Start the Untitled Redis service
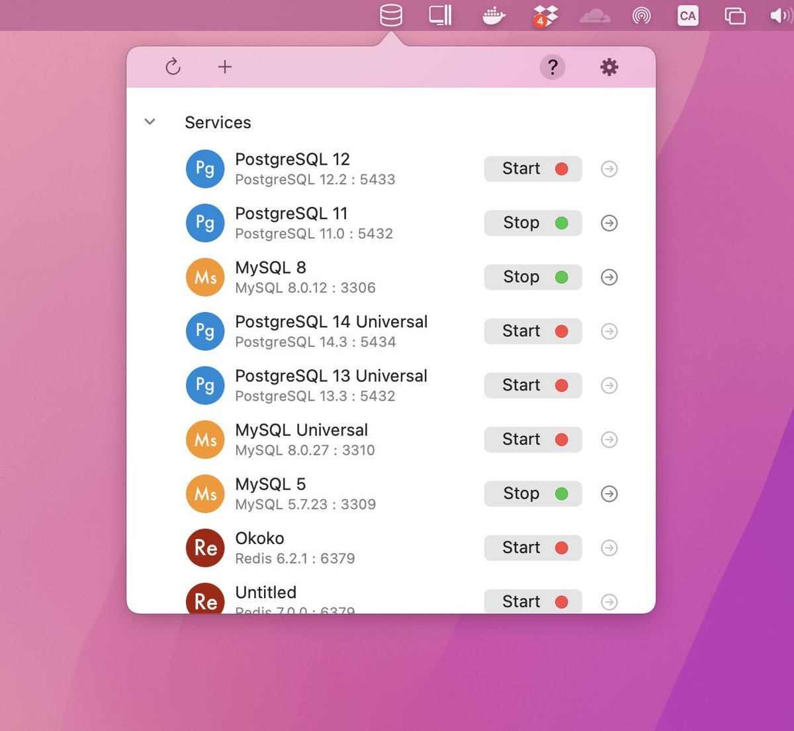The width and height of the screenshot is (794, 731). (533, 601)
